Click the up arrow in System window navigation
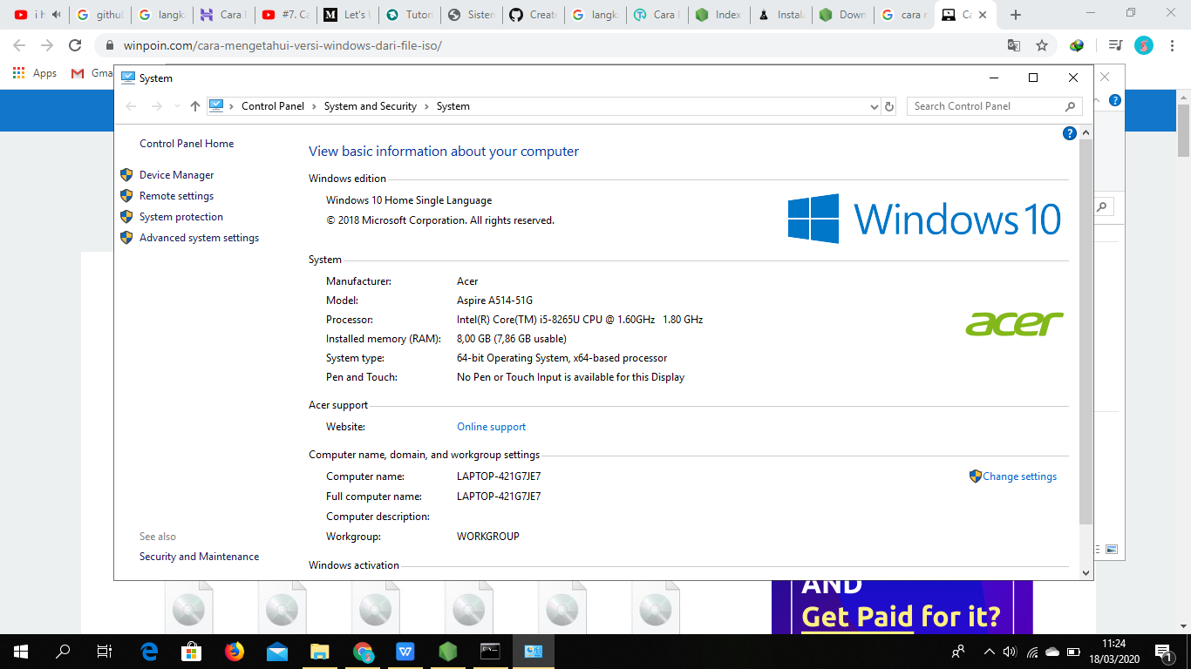Screen dimensions: 1191x669 [x=195, y=106]
